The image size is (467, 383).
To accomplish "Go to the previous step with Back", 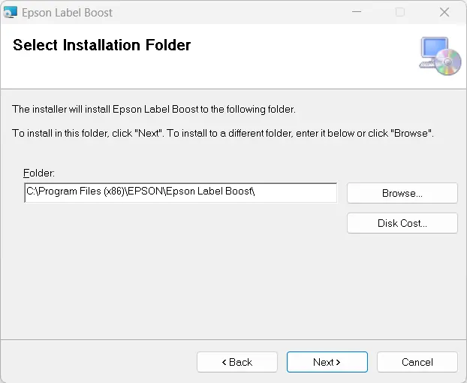I will 237,362.
